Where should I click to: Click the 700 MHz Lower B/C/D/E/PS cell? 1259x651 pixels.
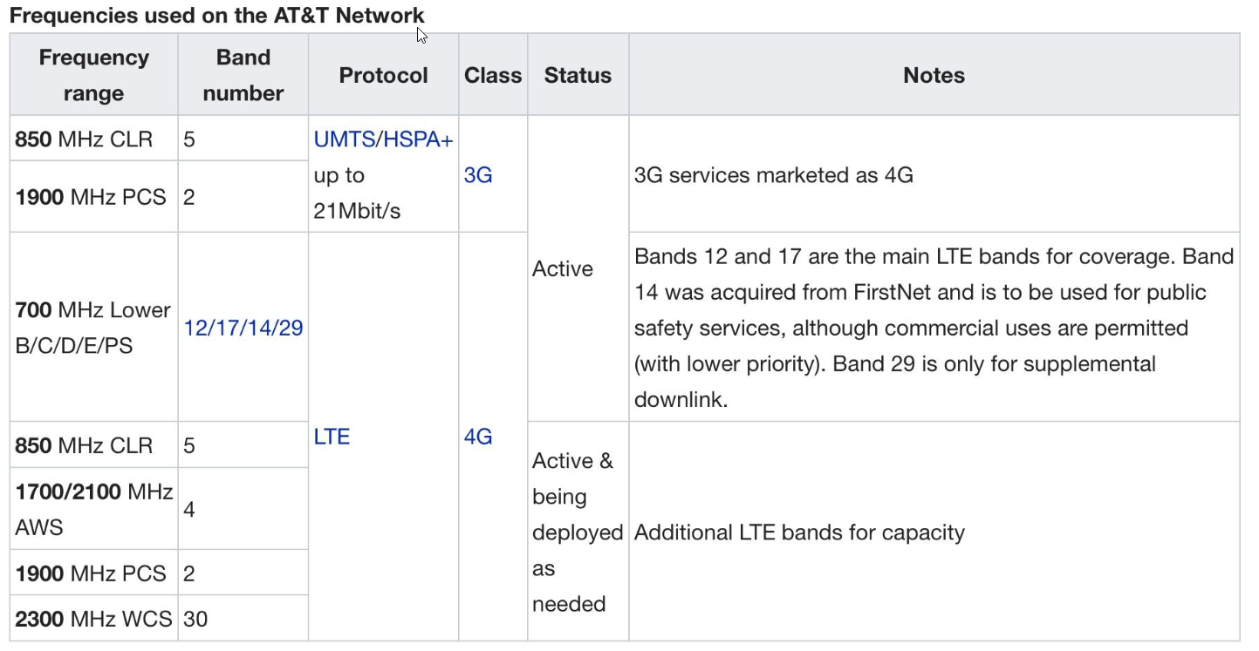[x=92, y=328]
